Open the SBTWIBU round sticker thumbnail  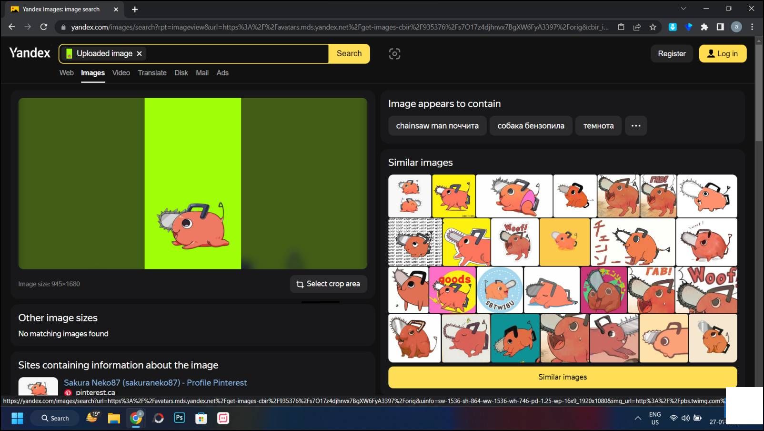pyautogui.click(x=500, y=290)
